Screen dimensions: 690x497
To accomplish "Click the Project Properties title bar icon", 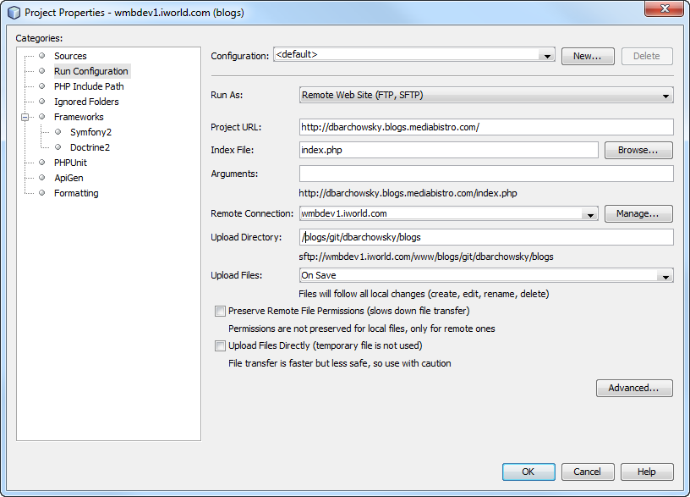I will click(x=14, y=13).
